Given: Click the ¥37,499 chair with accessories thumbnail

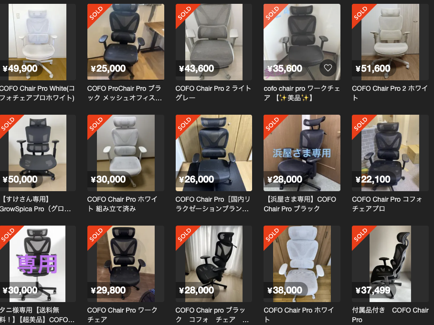Looking at the screenshot, I should click(390, 264).
